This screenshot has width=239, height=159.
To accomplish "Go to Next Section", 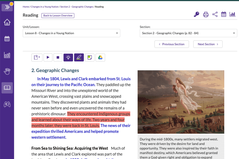I will point(208,44).
